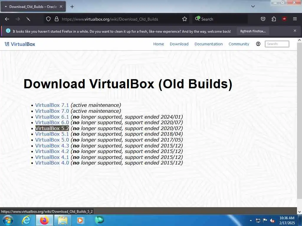List all tabs dropdown arrow
This screenshot has height=226, width=302.
[x=253, y=6]
